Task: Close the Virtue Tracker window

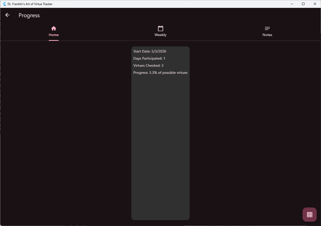Action: tap(315, 4)
